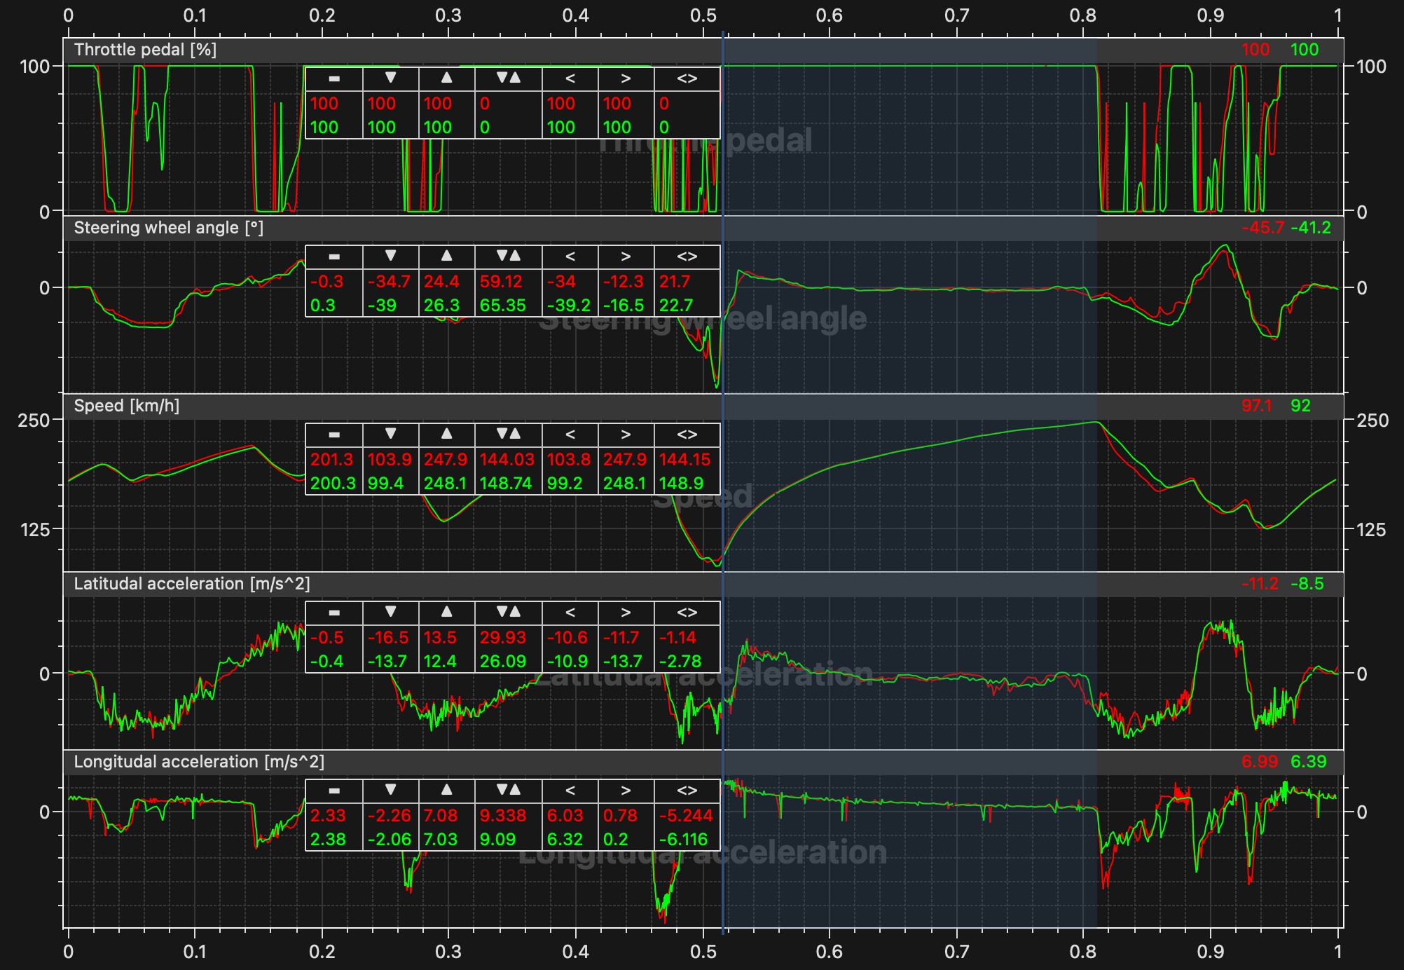Click the left-value (<) icon in Longitudal acceleration table

(569, 791)
